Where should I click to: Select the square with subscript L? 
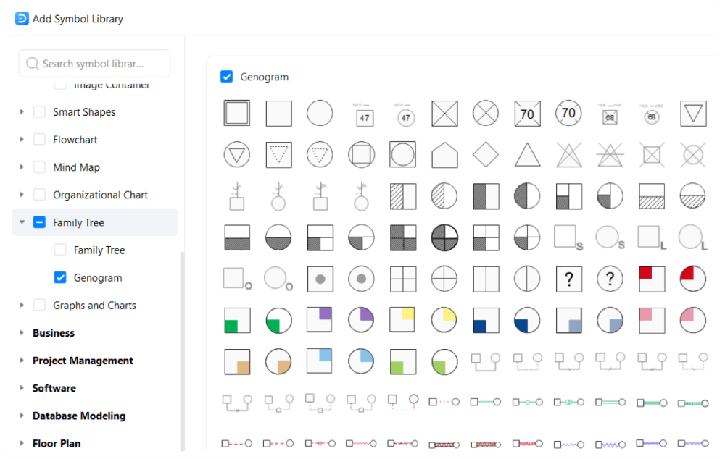click(652, 237)
